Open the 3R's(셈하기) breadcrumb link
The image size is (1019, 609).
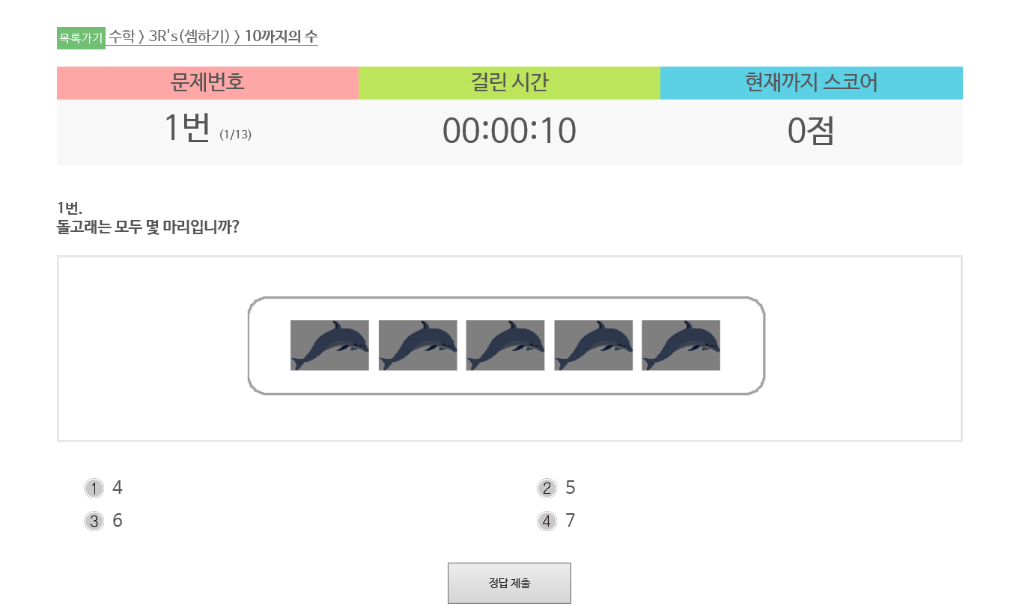pos(189,36)
